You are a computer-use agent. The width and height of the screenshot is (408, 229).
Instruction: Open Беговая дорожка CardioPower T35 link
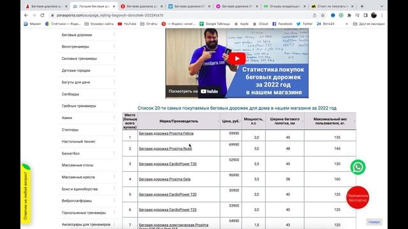(168, 164)
